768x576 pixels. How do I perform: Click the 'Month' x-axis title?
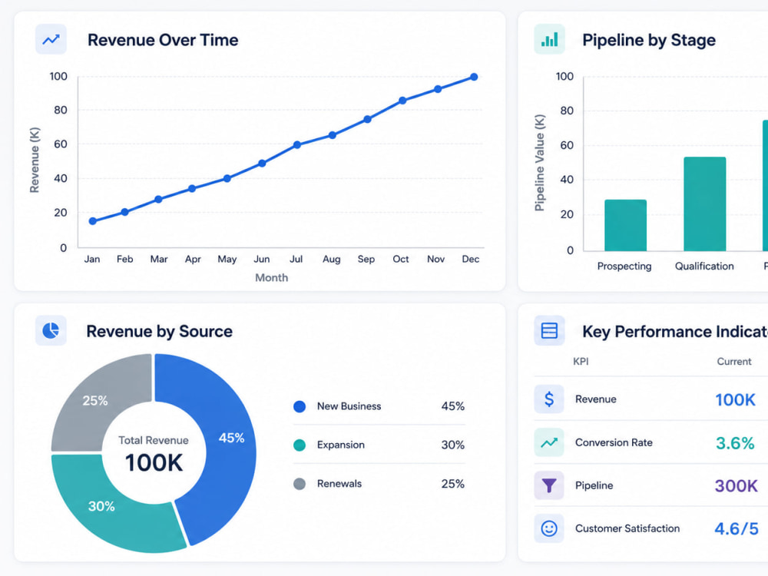[x=271, y=278]
